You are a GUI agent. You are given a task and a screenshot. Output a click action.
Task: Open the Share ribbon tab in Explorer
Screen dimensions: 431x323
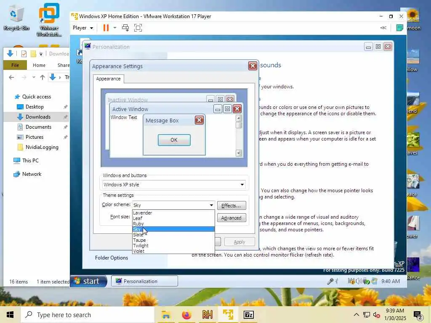64,65
